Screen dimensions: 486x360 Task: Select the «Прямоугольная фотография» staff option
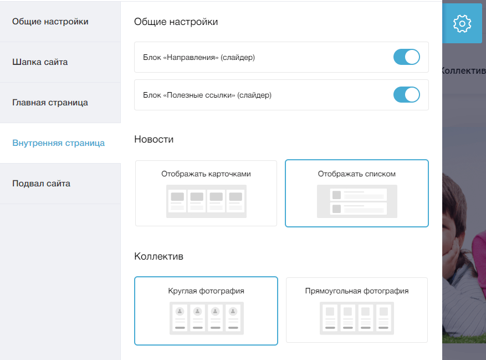(x=357, y=310)
